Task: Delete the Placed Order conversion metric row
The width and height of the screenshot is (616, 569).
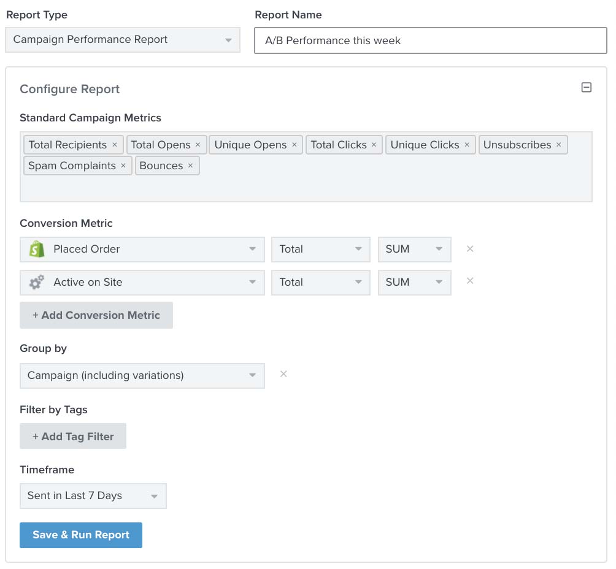Action: (470, 249)
